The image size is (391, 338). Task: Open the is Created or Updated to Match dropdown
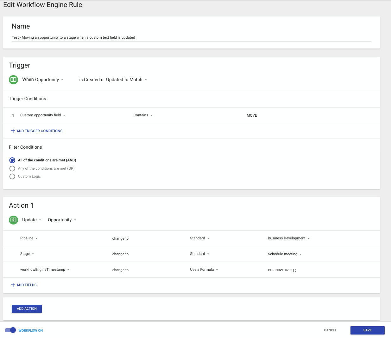pyautogui.click(x=113, y=80)
